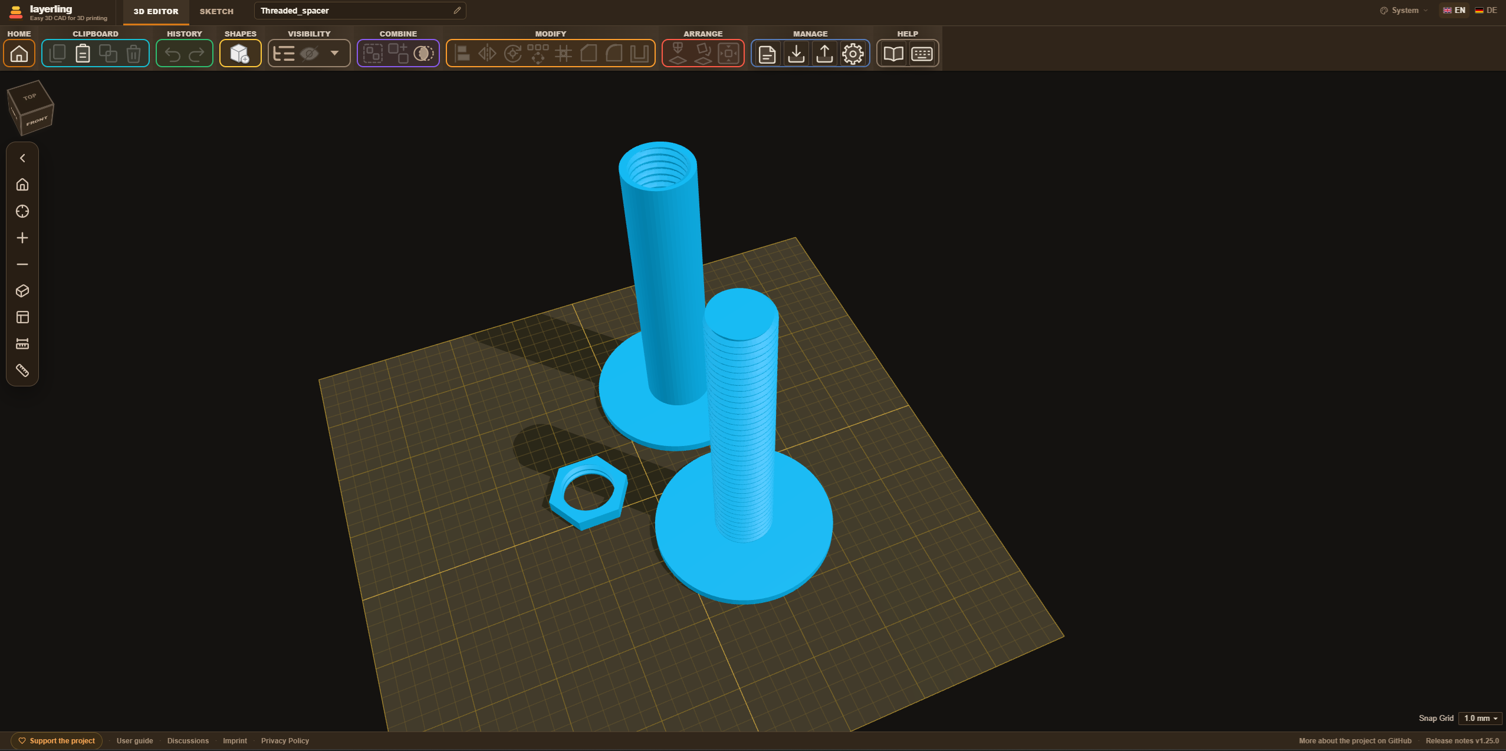Click the Home button in the ribbon
Viewport: 1506px width, 751px height.
coord(19,54)
